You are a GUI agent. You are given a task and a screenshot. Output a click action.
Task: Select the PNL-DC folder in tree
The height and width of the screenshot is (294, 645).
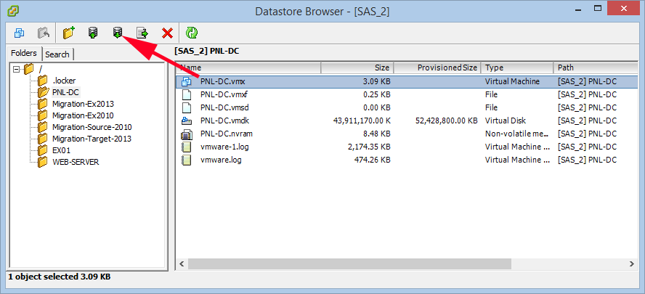tap(65, 92)
